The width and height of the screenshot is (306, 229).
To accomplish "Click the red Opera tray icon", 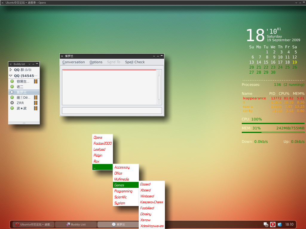I will [273, 225].
